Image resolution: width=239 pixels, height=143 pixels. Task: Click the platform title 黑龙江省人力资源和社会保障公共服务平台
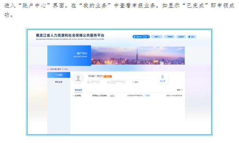[70, 35]
